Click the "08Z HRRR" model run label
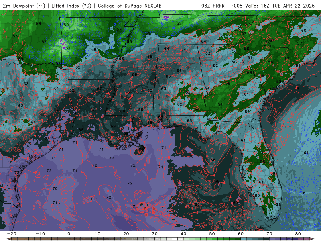The height and width of the screenshot is (241, 321). coord(213,6)
